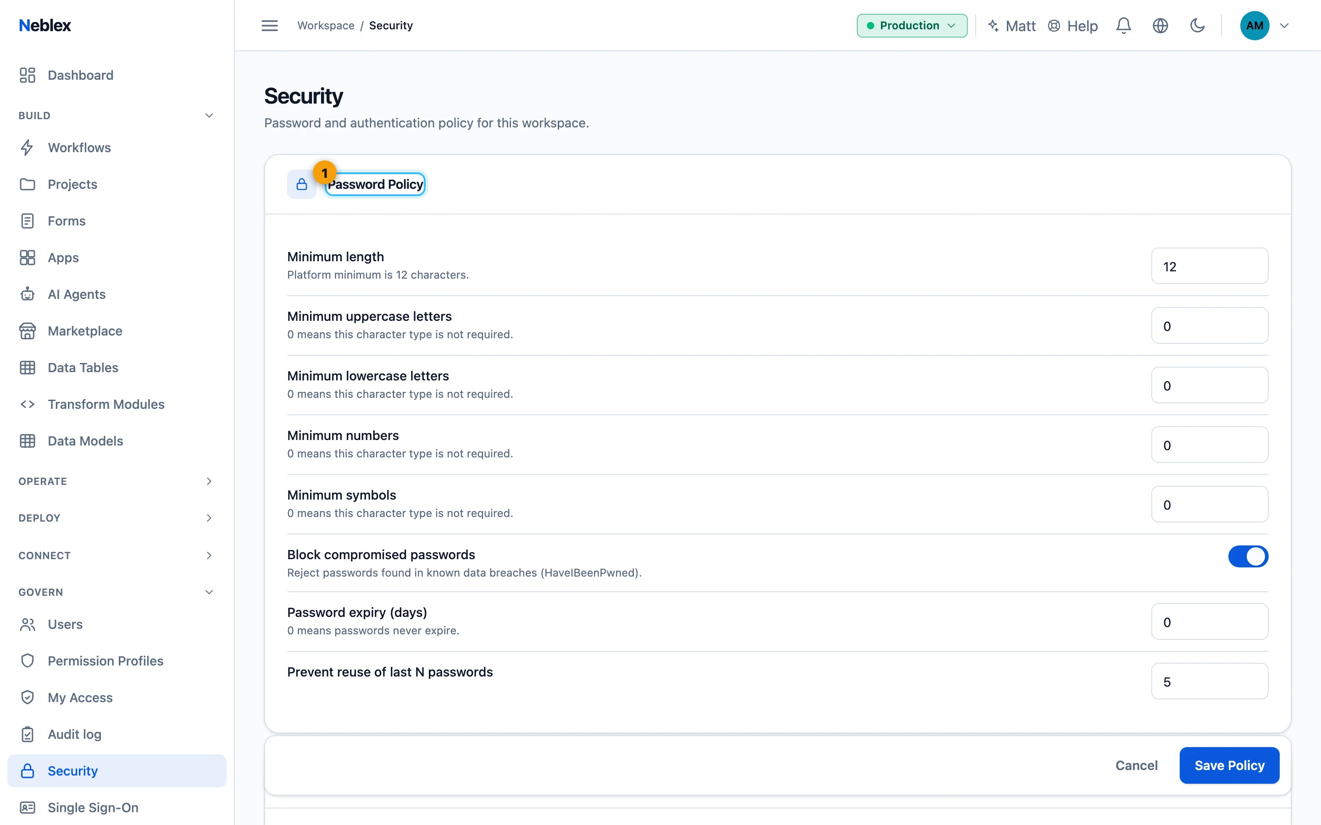Click the Minimum uppercase letters field
The image size is (1321, 825).
(x=1210, y=326)
